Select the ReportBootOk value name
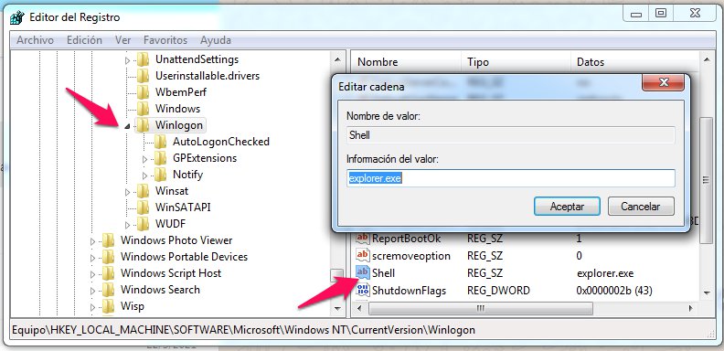 click(x=406, y=239)
